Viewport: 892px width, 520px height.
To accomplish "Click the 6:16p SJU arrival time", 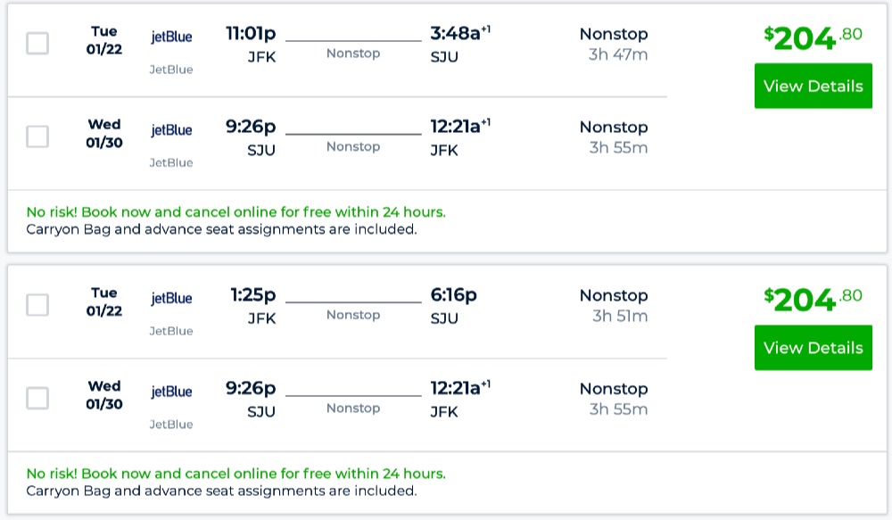I will [453, 295].
